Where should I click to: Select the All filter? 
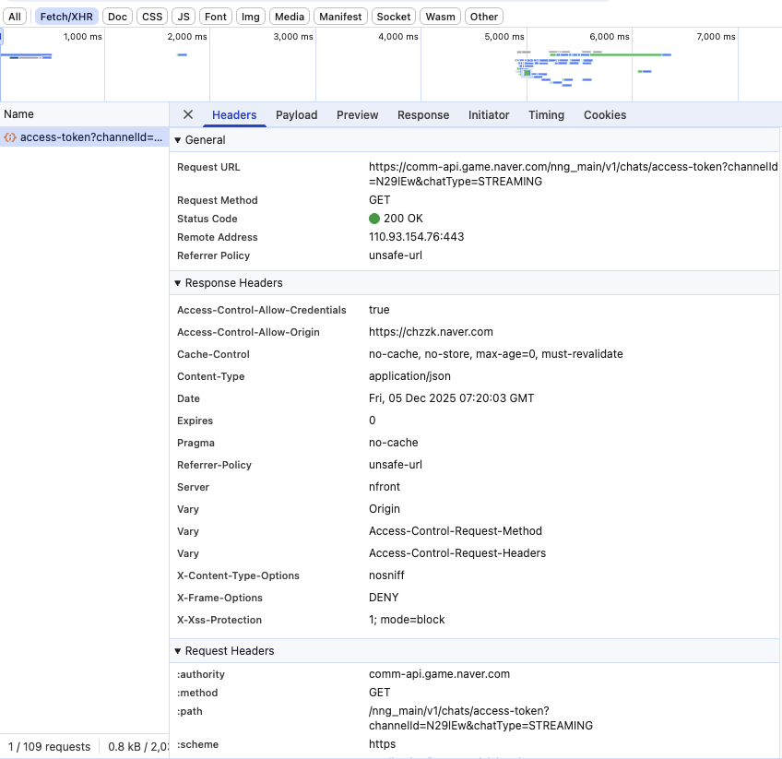click(15, 17)
